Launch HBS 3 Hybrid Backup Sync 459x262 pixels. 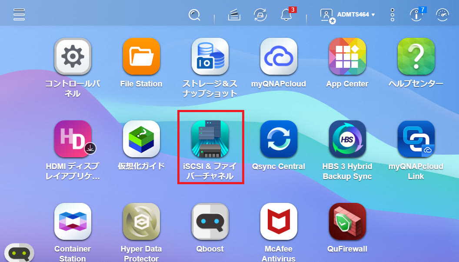click(347, 139)
